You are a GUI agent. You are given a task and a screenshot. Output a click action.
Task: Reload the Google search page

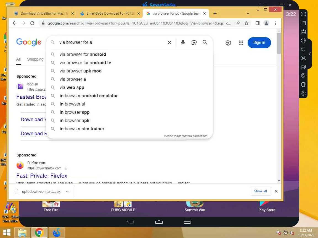(x=32, y=23)
